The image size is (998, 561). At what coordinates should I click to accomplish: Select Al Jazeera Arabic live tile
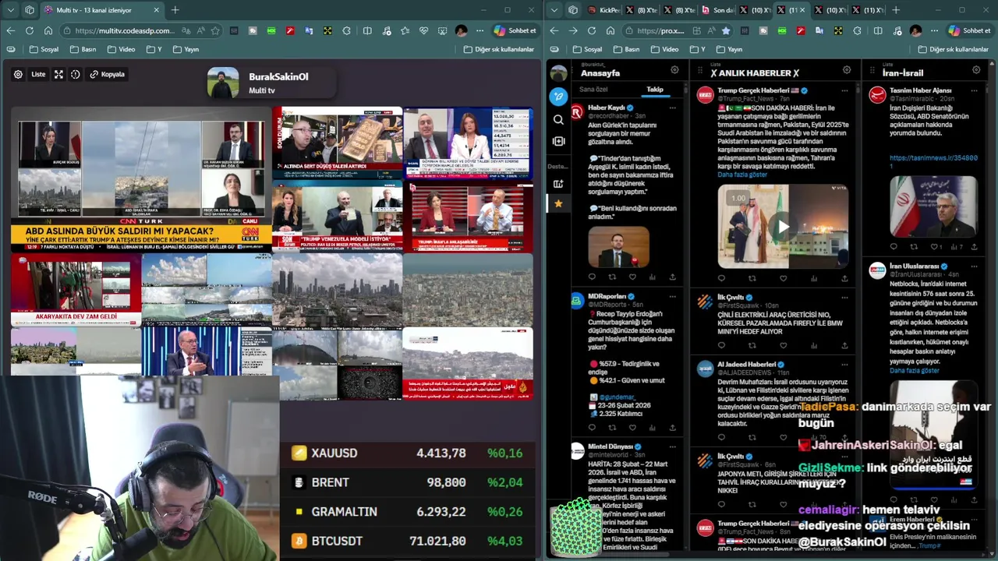[468, 363]
